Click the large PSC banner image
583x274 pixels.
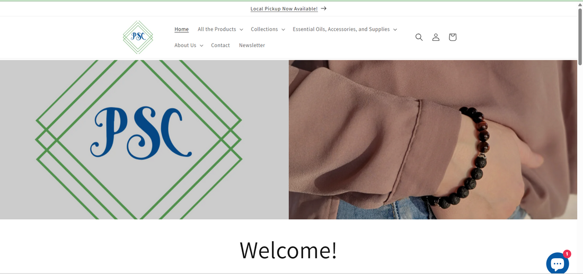[x=144, y=139]
